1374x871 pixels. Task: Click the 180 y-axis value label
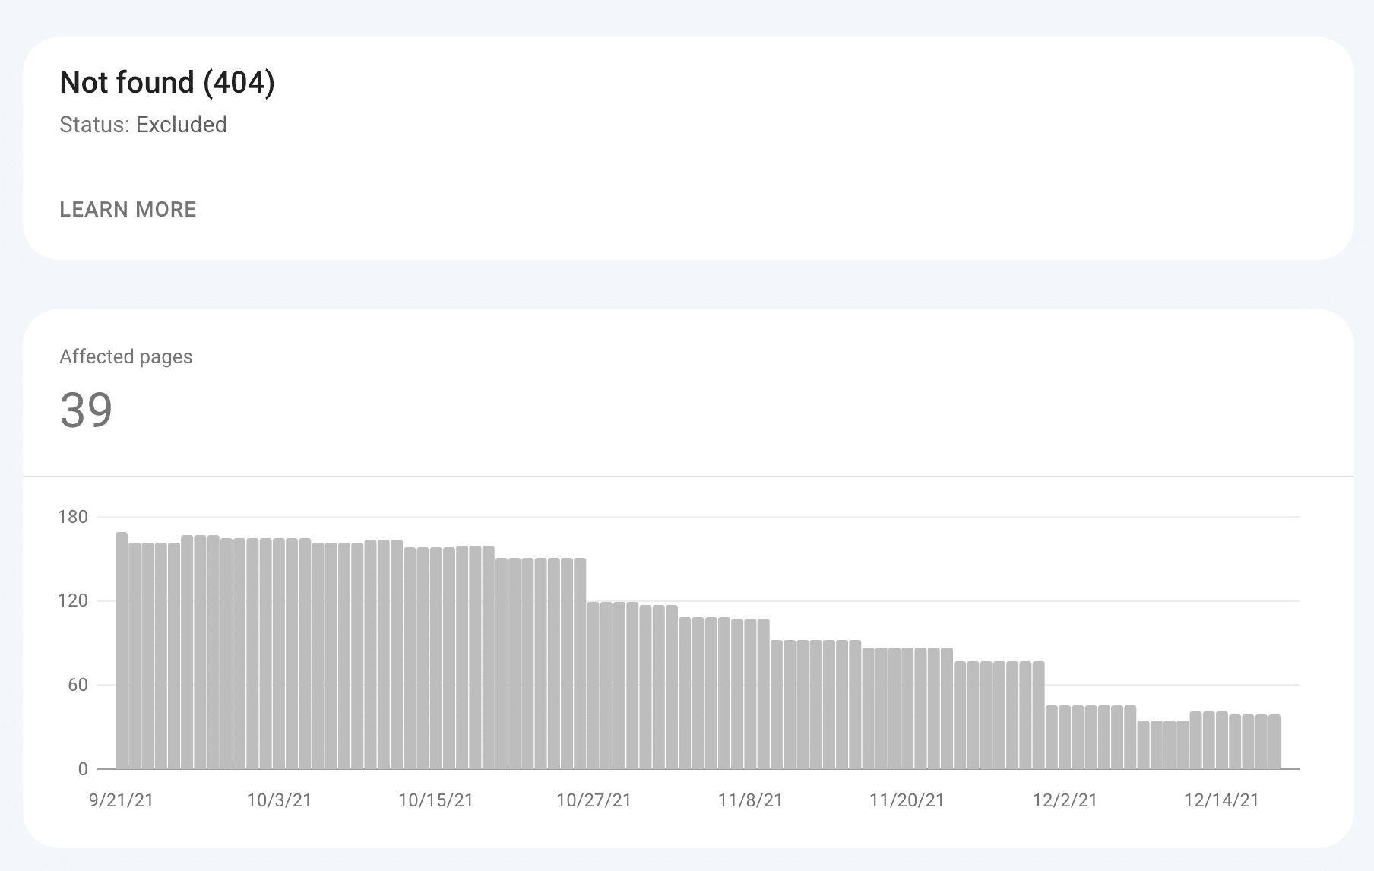click(x=73, y=517)
